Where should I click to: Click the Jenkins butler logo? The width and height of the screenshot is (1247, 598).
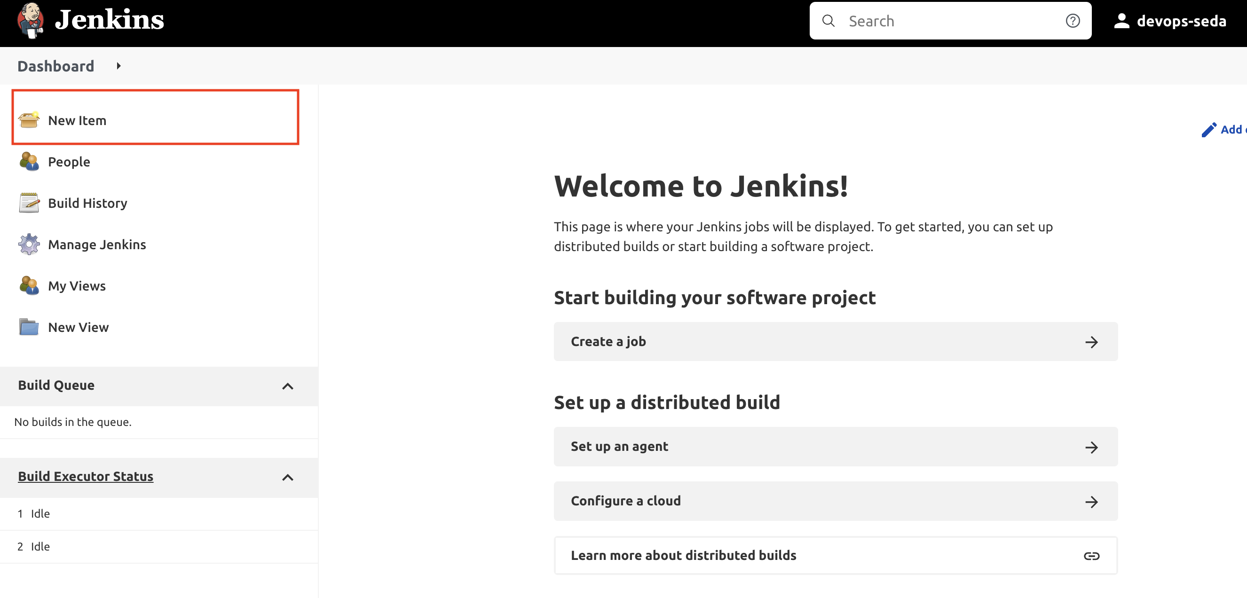pos(31,20)
